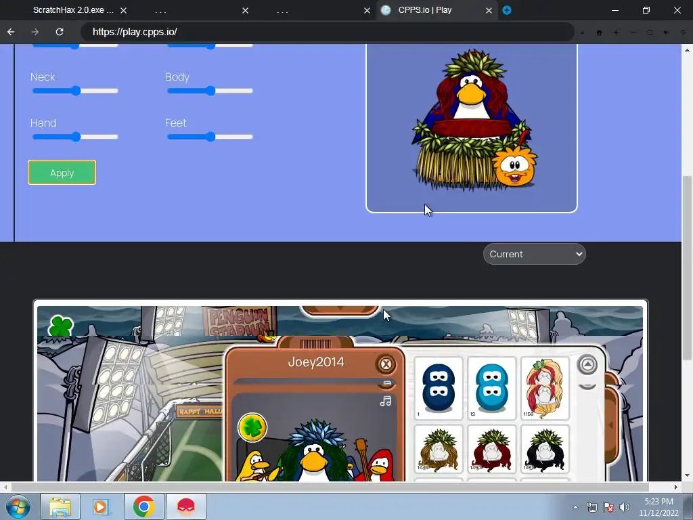Open the Current dropdown menu

click(535, 255)
